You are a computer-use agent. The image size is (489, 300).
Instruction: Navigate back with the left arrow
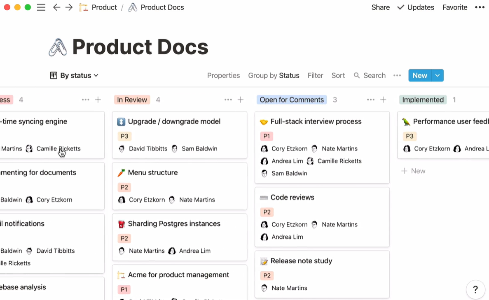[56, 7]
